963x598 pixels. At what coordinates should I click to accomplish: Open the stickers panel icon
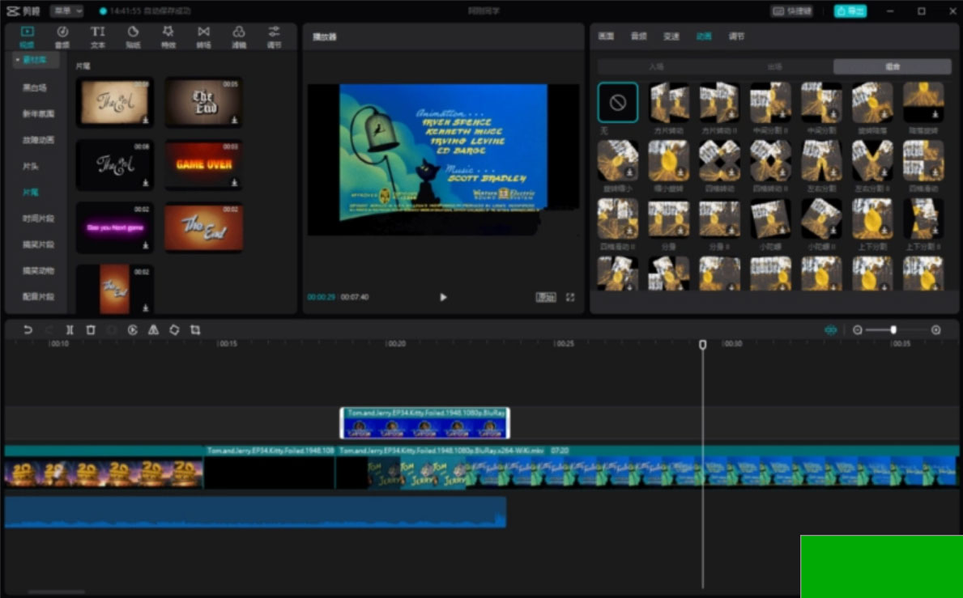133,36
